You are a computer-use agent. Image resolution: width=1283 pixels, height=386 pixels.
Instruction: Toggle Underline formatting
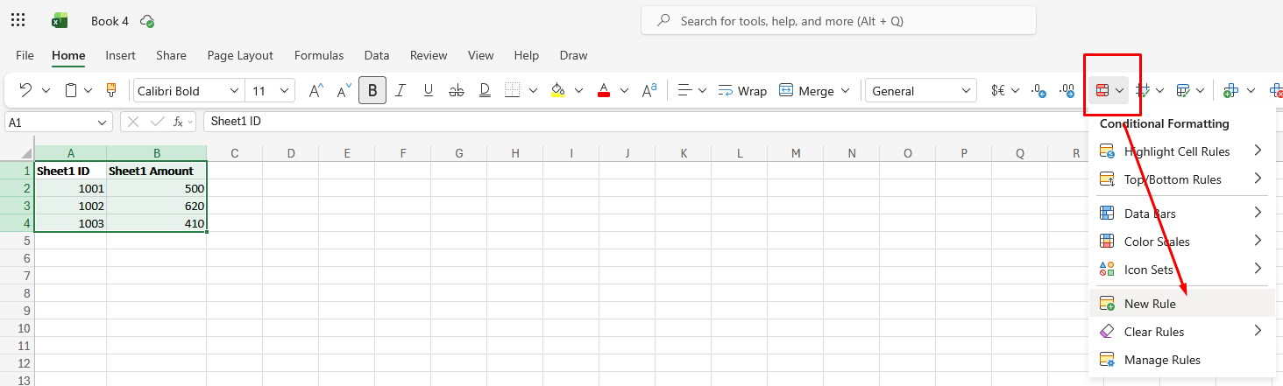[x=429, y=90]
